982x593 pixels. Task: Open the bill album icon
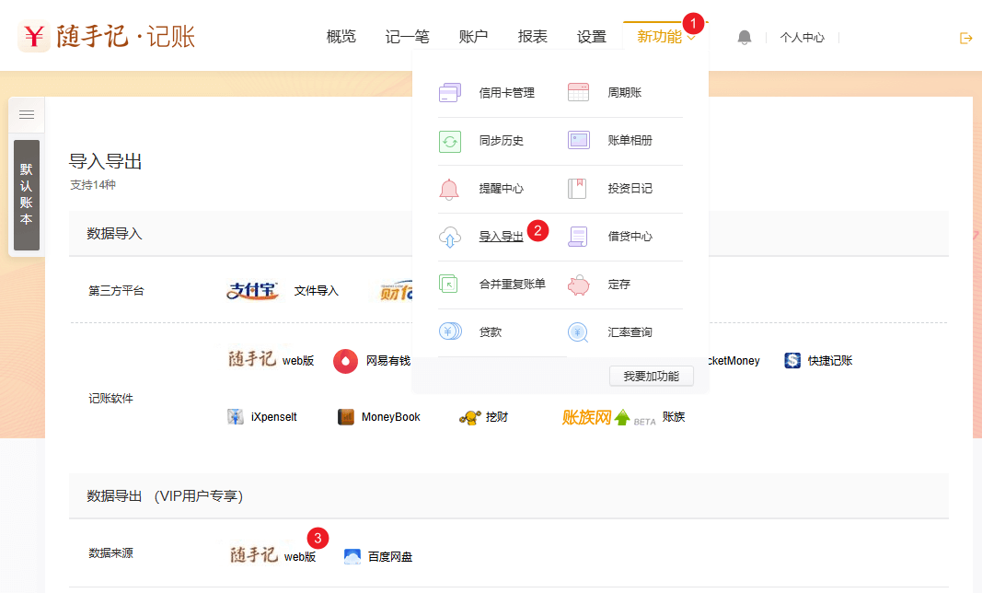click(x=578, y=141)
